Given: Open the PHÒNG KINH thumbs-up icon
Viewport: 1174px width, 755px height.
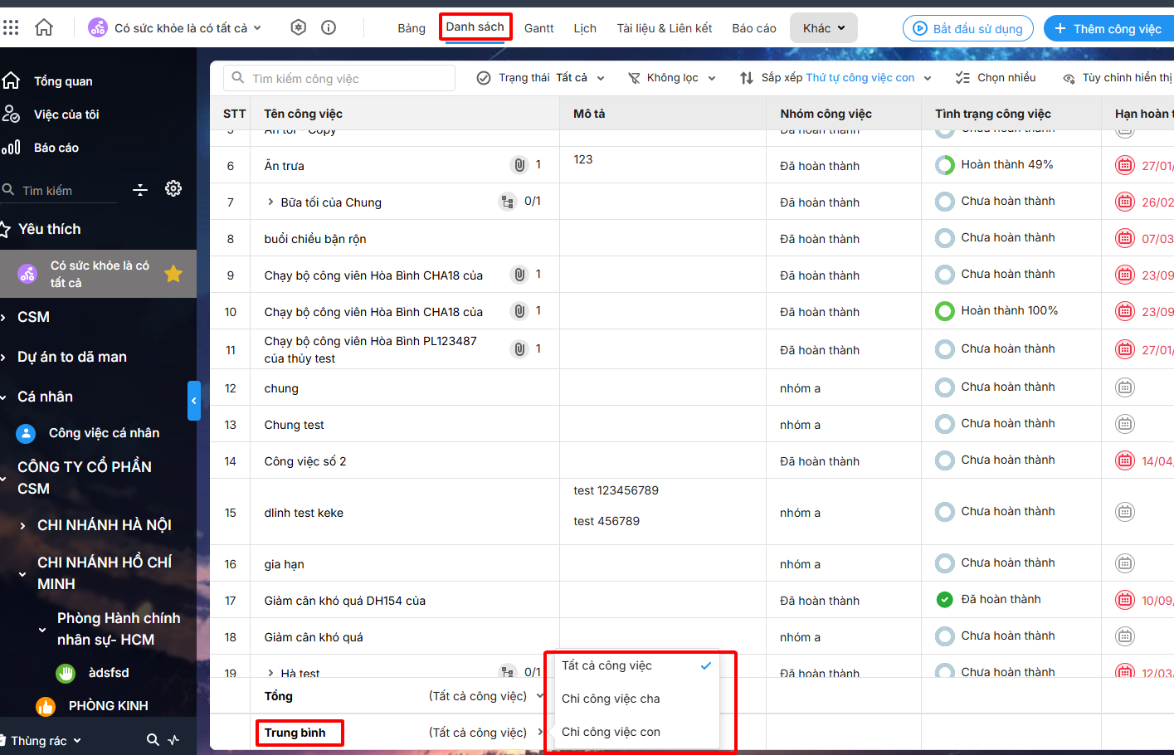Looking at the screenshot, I should pos(46,706).
